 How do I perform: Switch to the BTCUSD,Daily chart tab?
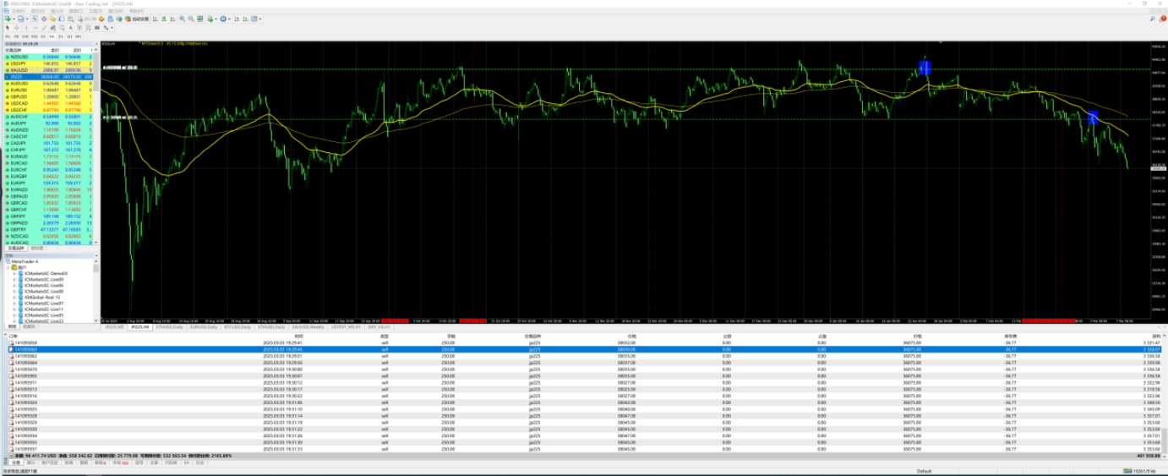tap(237, 327)
